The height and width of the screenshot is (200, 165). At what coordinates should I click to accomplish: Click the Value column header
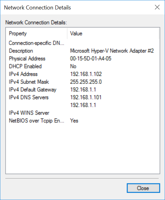(x=113, y=33)
